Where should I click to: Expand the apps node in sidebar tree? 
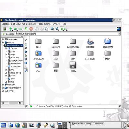6,55
